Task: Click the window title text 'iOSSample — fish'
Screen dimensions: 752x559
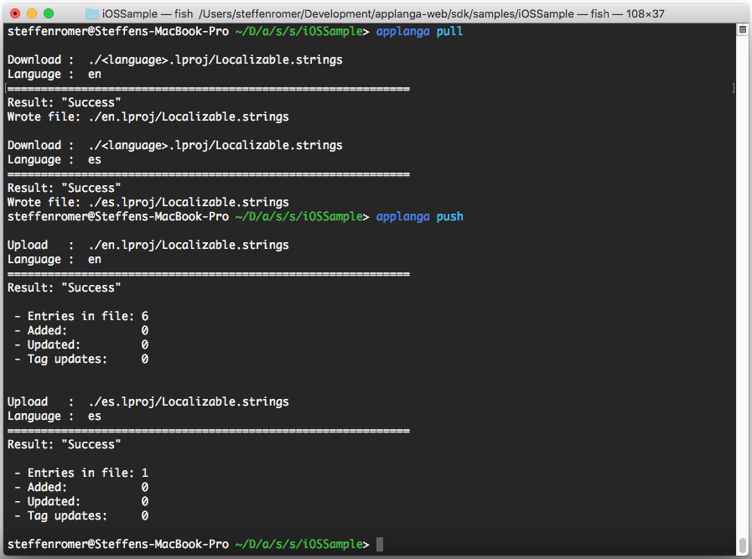Action: [x=148, y=14]
